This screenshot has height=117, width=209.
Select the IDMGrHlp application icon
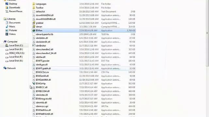pyautogui.click(x=34, y=84)
